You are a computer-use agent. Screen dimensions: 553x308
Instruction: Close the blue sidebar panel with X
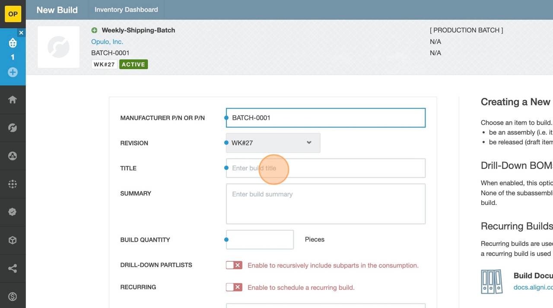(21, 33)
